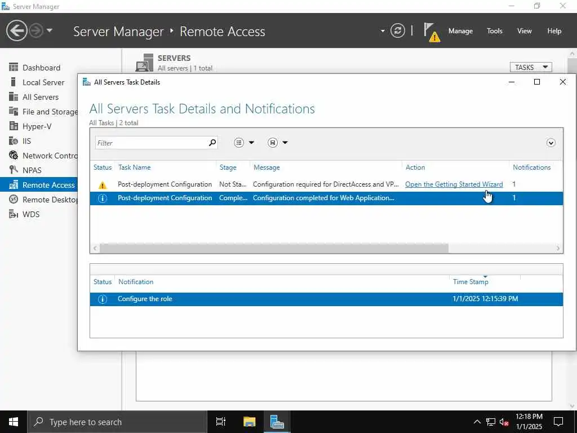The image size is (577, 433).
Task: Go back using the Server Manager back arrow
Action: click(16, 30)
